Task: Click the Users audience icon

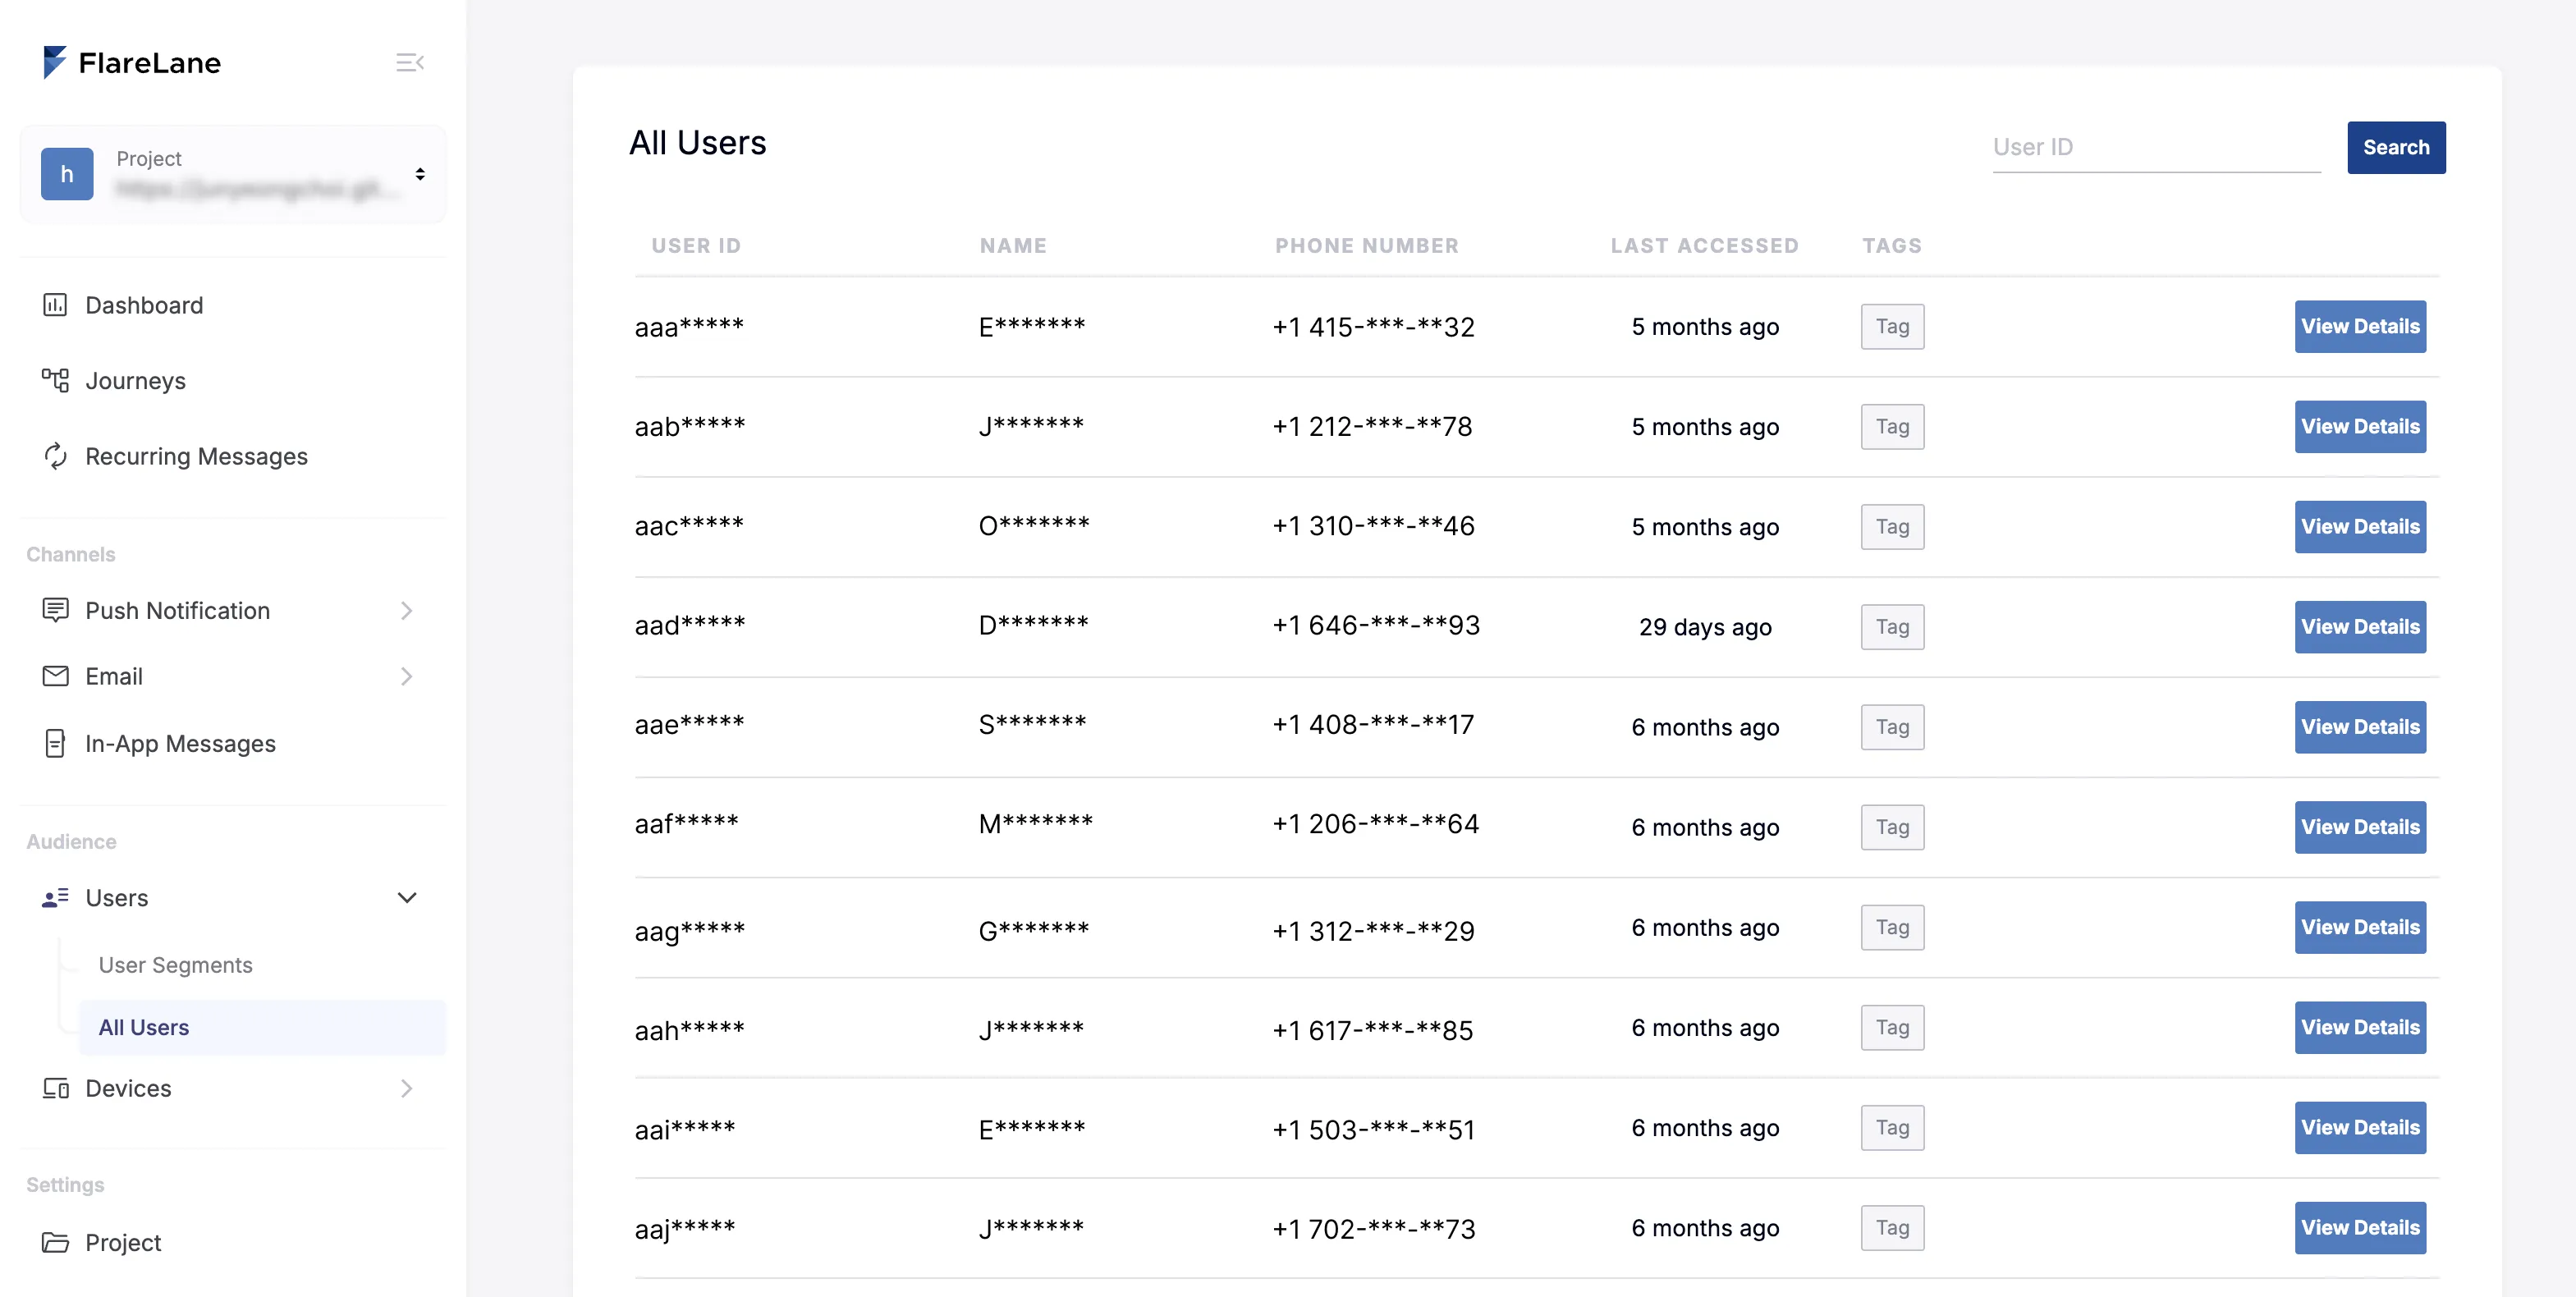Action: click(x=55, y=897)
